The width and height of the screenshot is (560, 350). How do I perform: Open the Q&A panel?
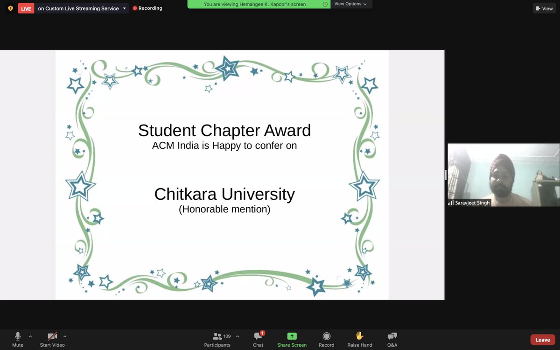pyautogui.click(x=392, y=339)
